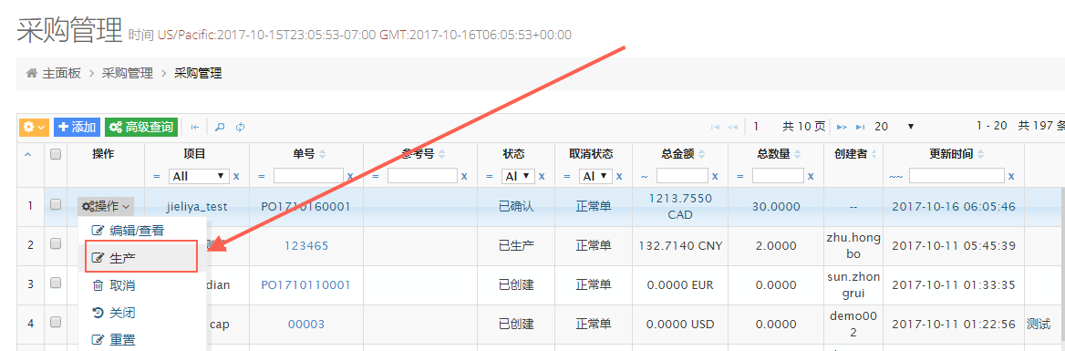
Task: Open the 取消状态 filter dropdown
Action: [x=595, y=176]
